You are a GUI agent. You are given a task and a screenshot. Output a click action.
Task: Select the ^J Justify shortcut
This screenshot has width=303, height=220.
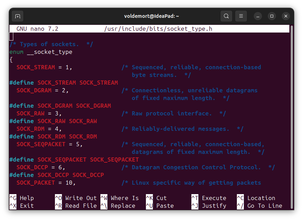209,206
